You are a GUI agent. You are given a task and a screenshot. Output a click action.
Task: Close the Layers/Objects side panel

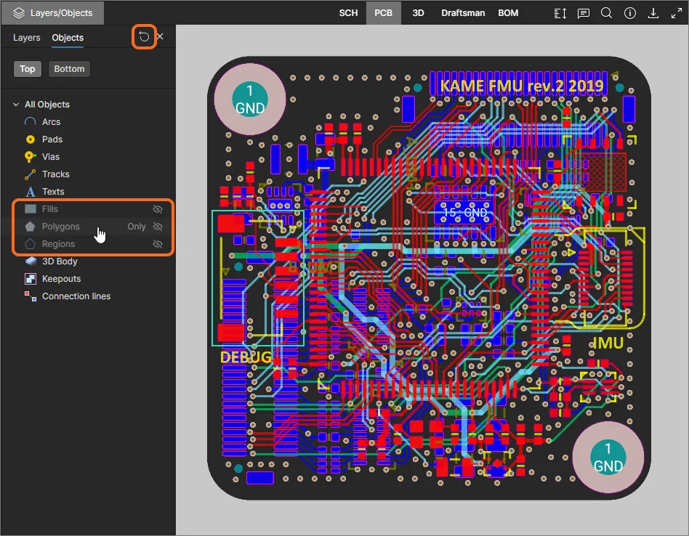tap(161, 37)
